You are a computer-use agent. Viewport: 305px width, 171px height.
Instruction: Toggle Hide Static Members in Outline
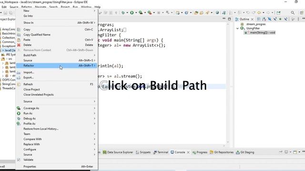point(275,19)
